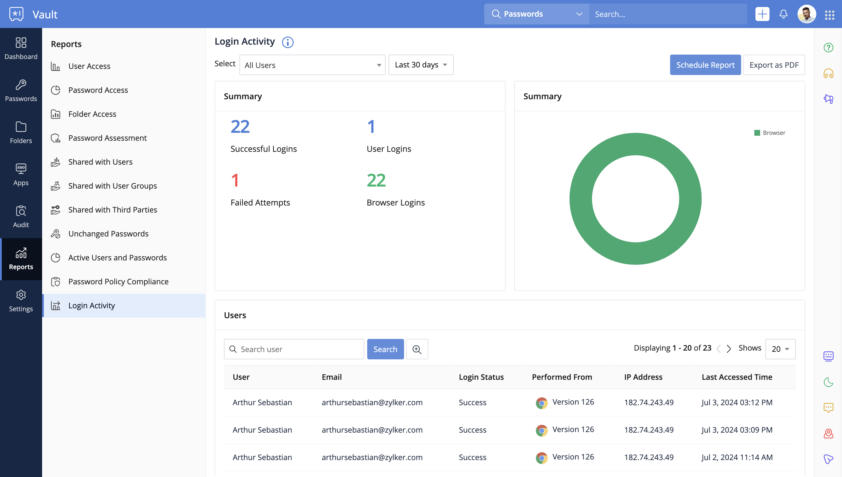Expand the All Users dropdown

point(312,65)
